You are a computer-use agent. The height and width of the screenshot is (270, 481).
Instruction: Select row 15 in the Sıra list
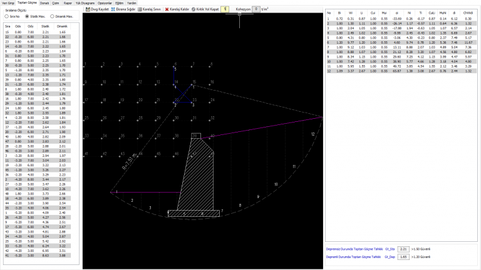click(x=38, y=32)
